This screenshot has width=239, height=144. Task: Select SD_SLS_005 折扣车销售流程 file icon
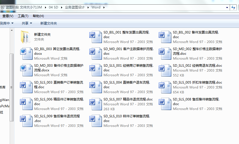[x=165, y=87]
